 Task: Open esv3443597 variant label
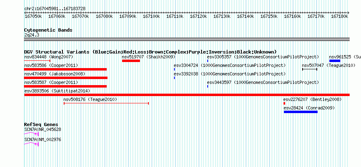(x=263, y=82)
